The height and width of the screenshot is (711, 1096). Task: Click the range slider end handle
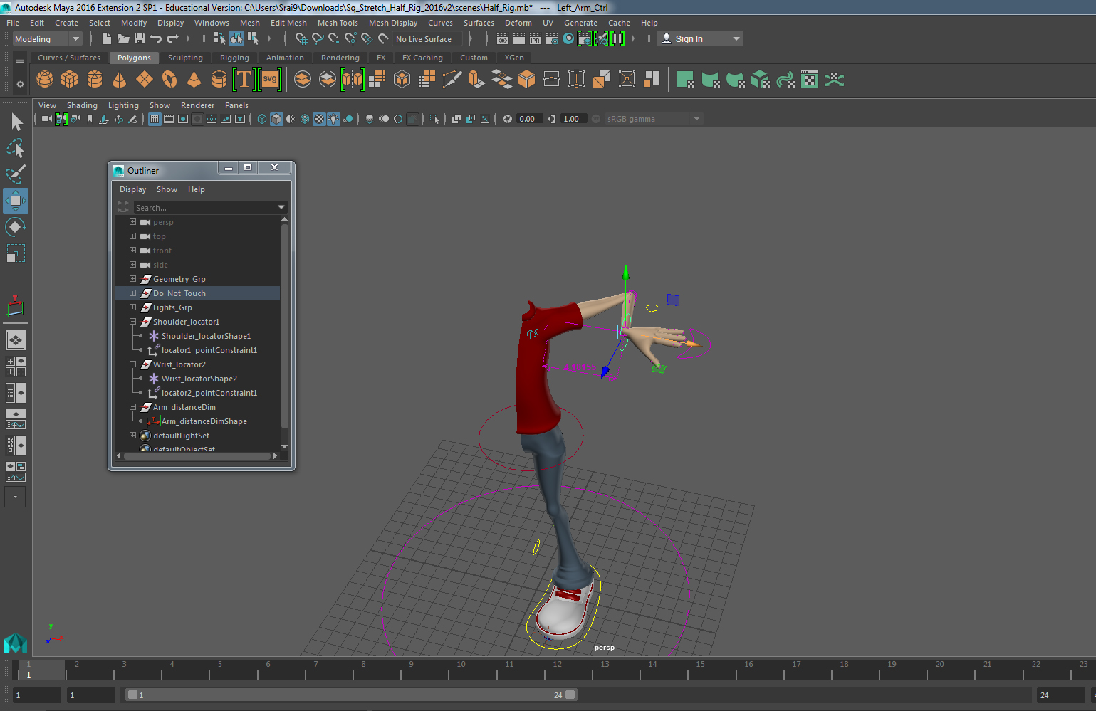pos(570,695)
